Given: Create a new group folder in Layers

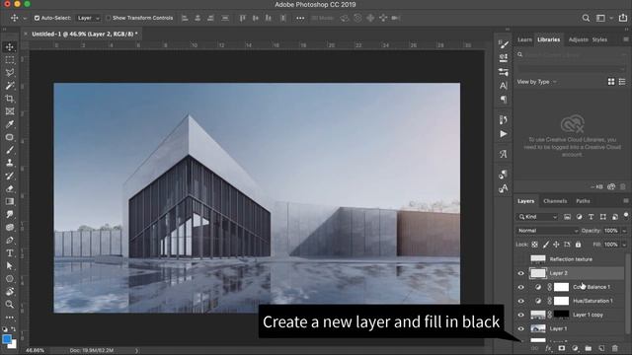Looking at the screenshot, I should 589,348.
